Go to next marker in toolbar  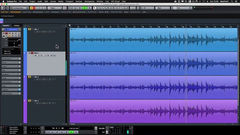pos(72,8)
